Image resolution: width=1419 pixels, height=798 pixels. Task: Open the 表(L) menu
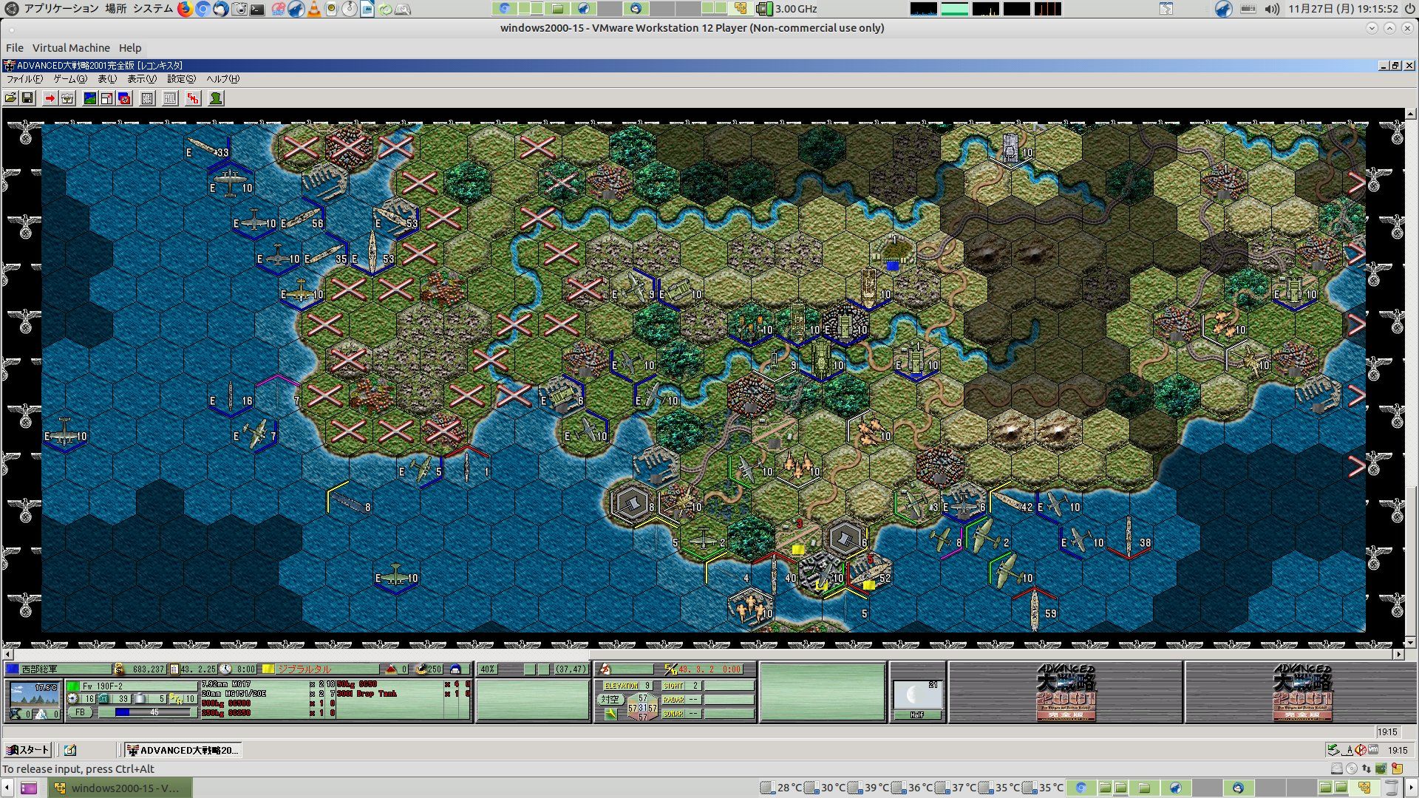coord(107,79)
